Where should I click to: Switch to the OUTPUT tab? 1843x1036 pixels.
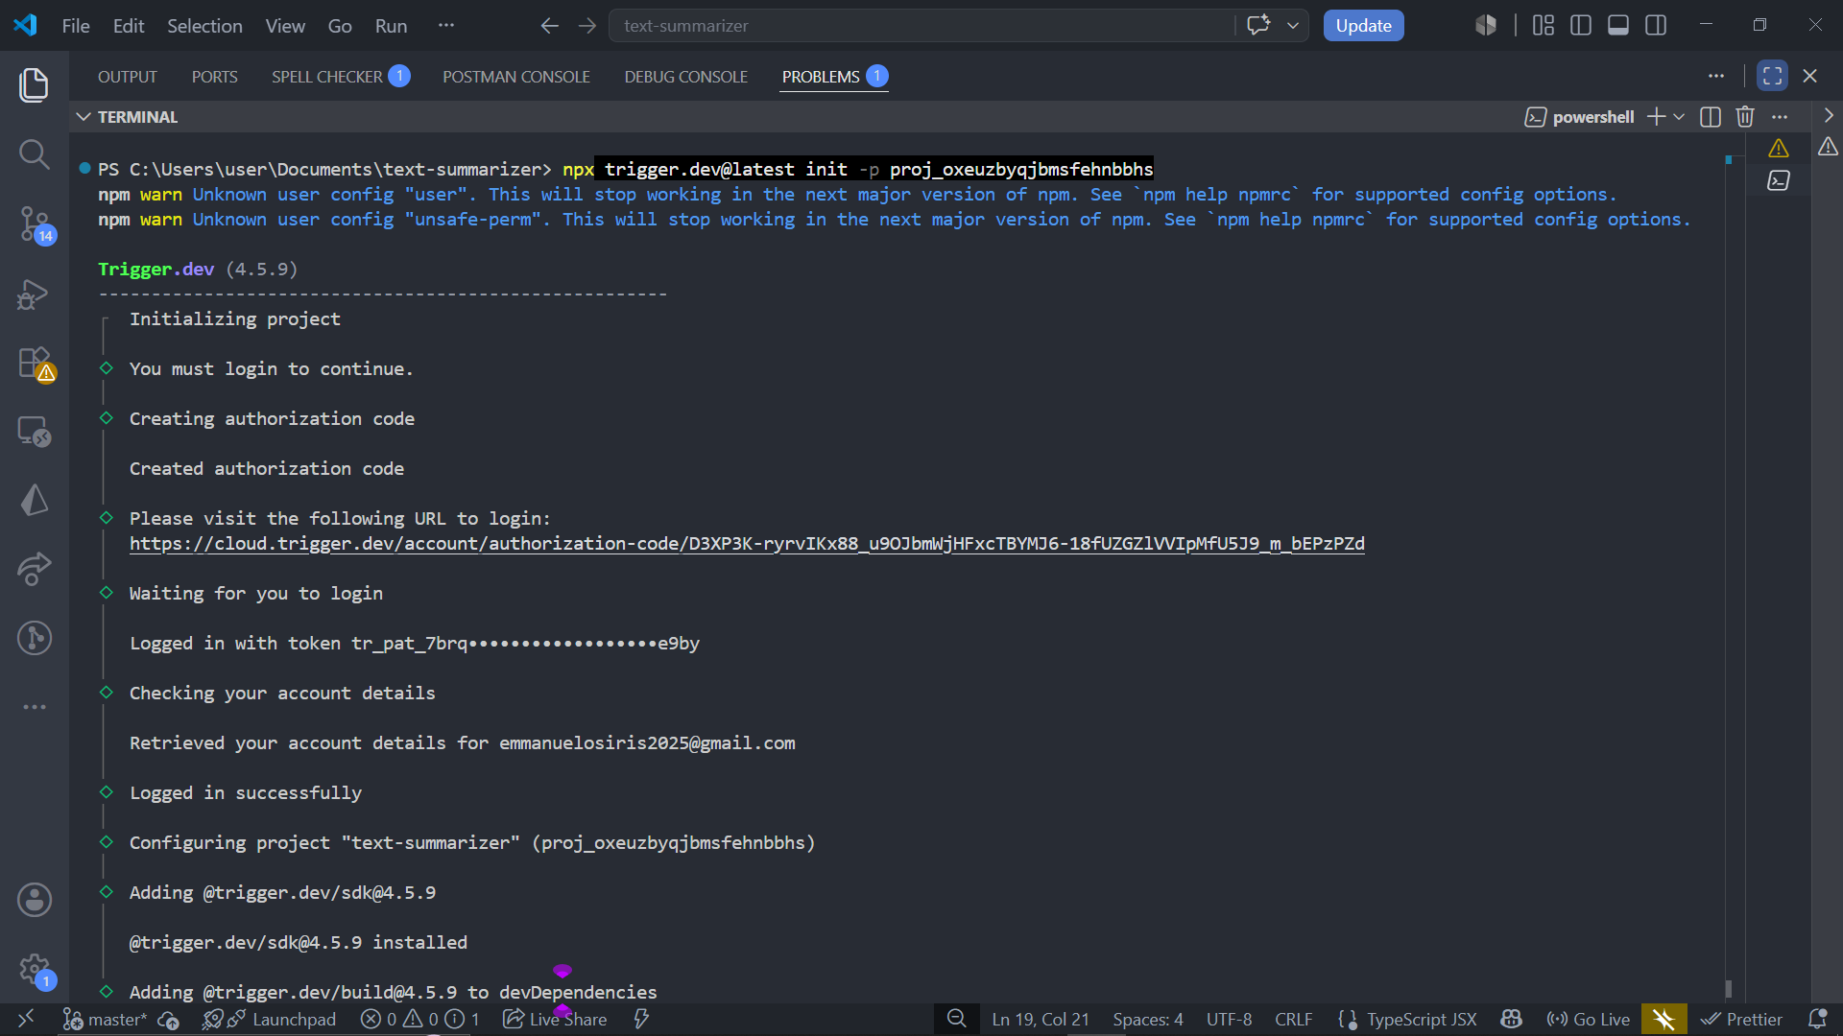pos(127,77)
